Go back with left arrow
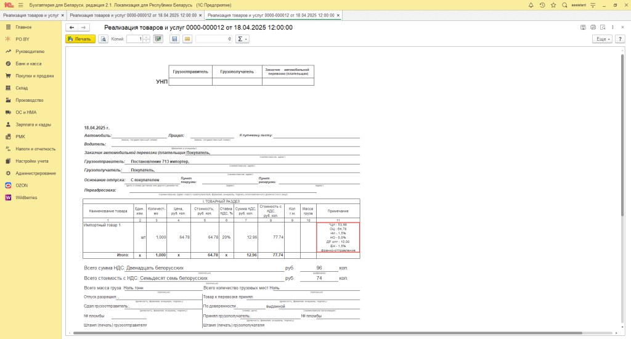 point(71,27)
